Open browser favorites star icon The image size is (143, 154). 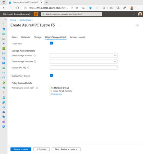pos(111,8)
